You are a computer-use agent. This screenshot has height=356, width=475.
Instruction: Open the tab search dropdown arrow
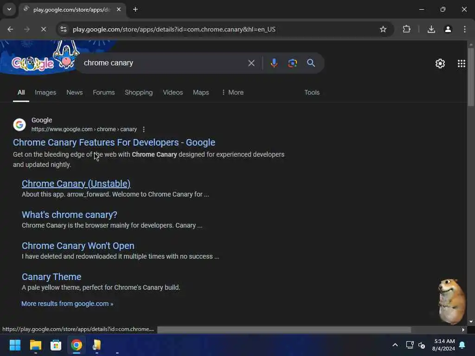pos(9,9)
